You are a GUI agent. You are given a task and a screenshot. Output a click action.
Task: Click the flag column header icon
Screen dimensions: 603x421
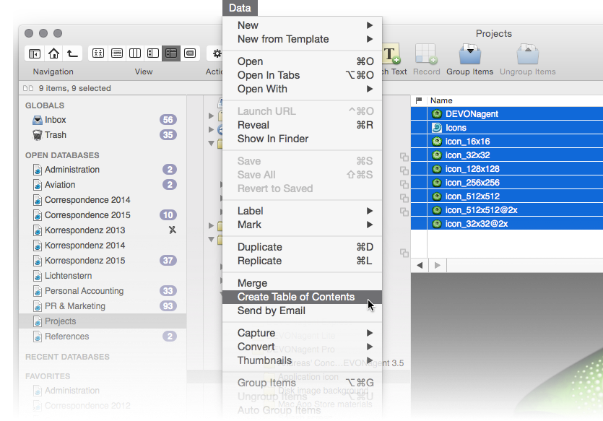click(x=419, y=100)
